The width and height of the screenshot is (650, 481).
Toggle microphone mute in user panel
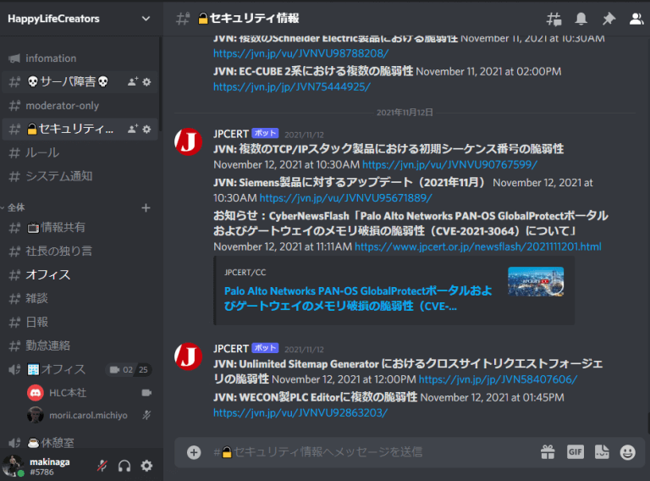coord(102,465)
